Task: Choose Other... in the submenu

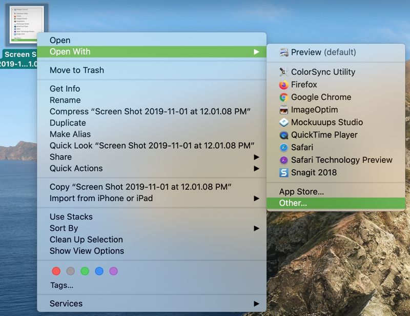Action: coord(336,203)
